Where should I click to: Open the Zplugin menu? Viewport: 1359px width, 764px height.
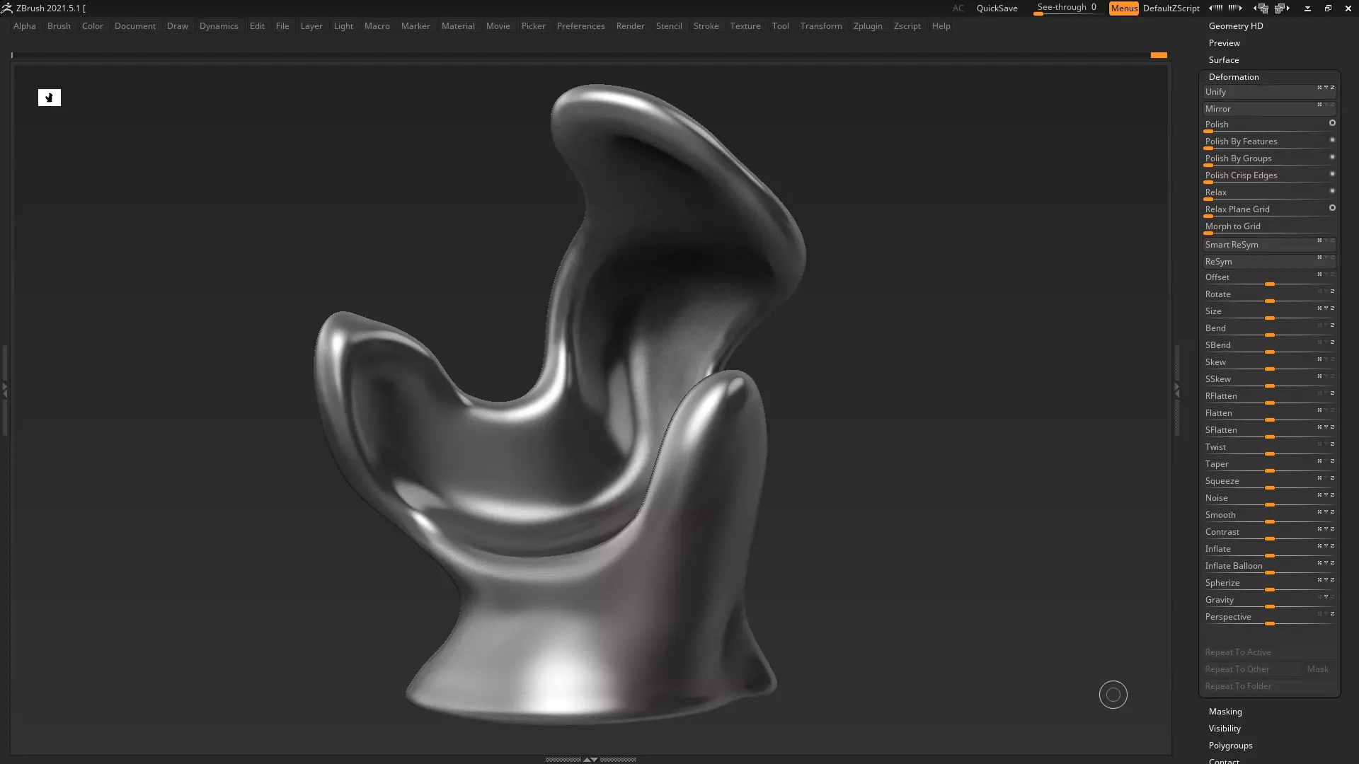[x=868, y=26]
